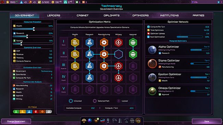223x125 pixels.
Task: Select the tier III Manufacturing gear node
Action: click(104, 66)
